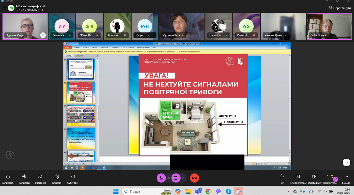Expand camera options chevron

point(183,178)
